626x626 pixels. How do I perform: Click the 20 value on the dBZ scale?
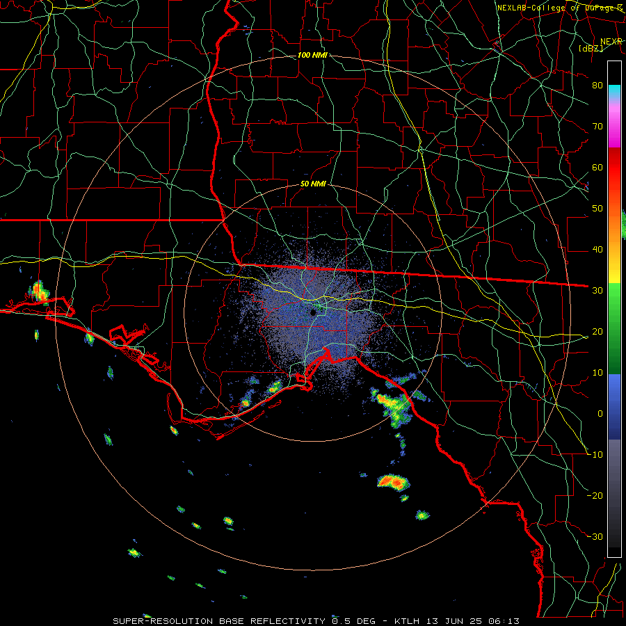coord(597,331)
